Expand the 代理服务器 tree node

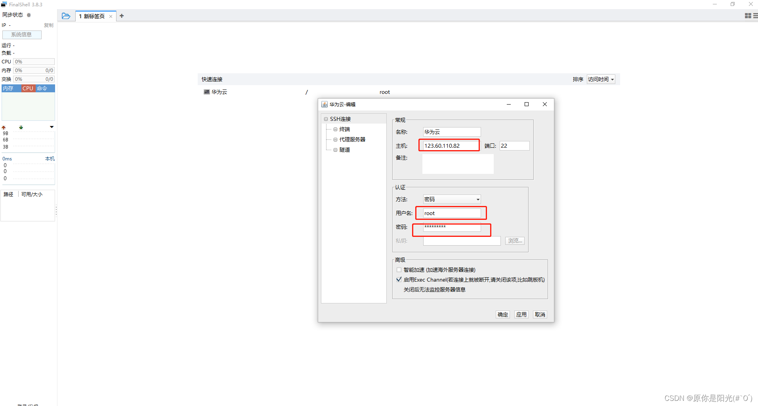coord(335,139)
